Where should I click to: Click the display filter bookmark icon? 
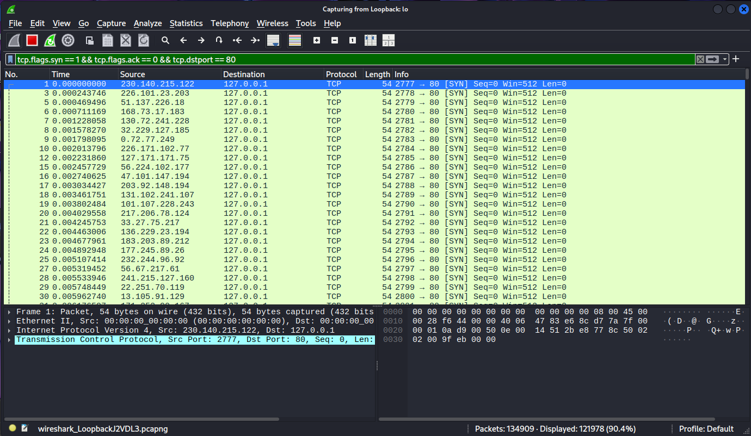pos(10,59)
